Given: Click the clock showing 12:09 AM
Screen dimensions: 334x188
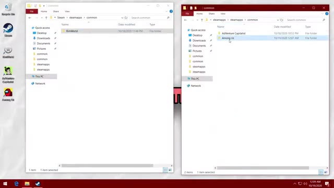Looking at the screenshot, I should (x=315, y=183).
